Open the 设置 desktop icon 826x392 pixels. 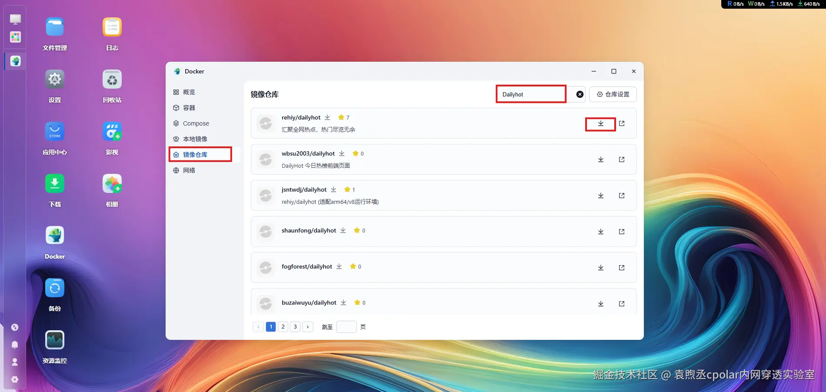click(55, 86)
